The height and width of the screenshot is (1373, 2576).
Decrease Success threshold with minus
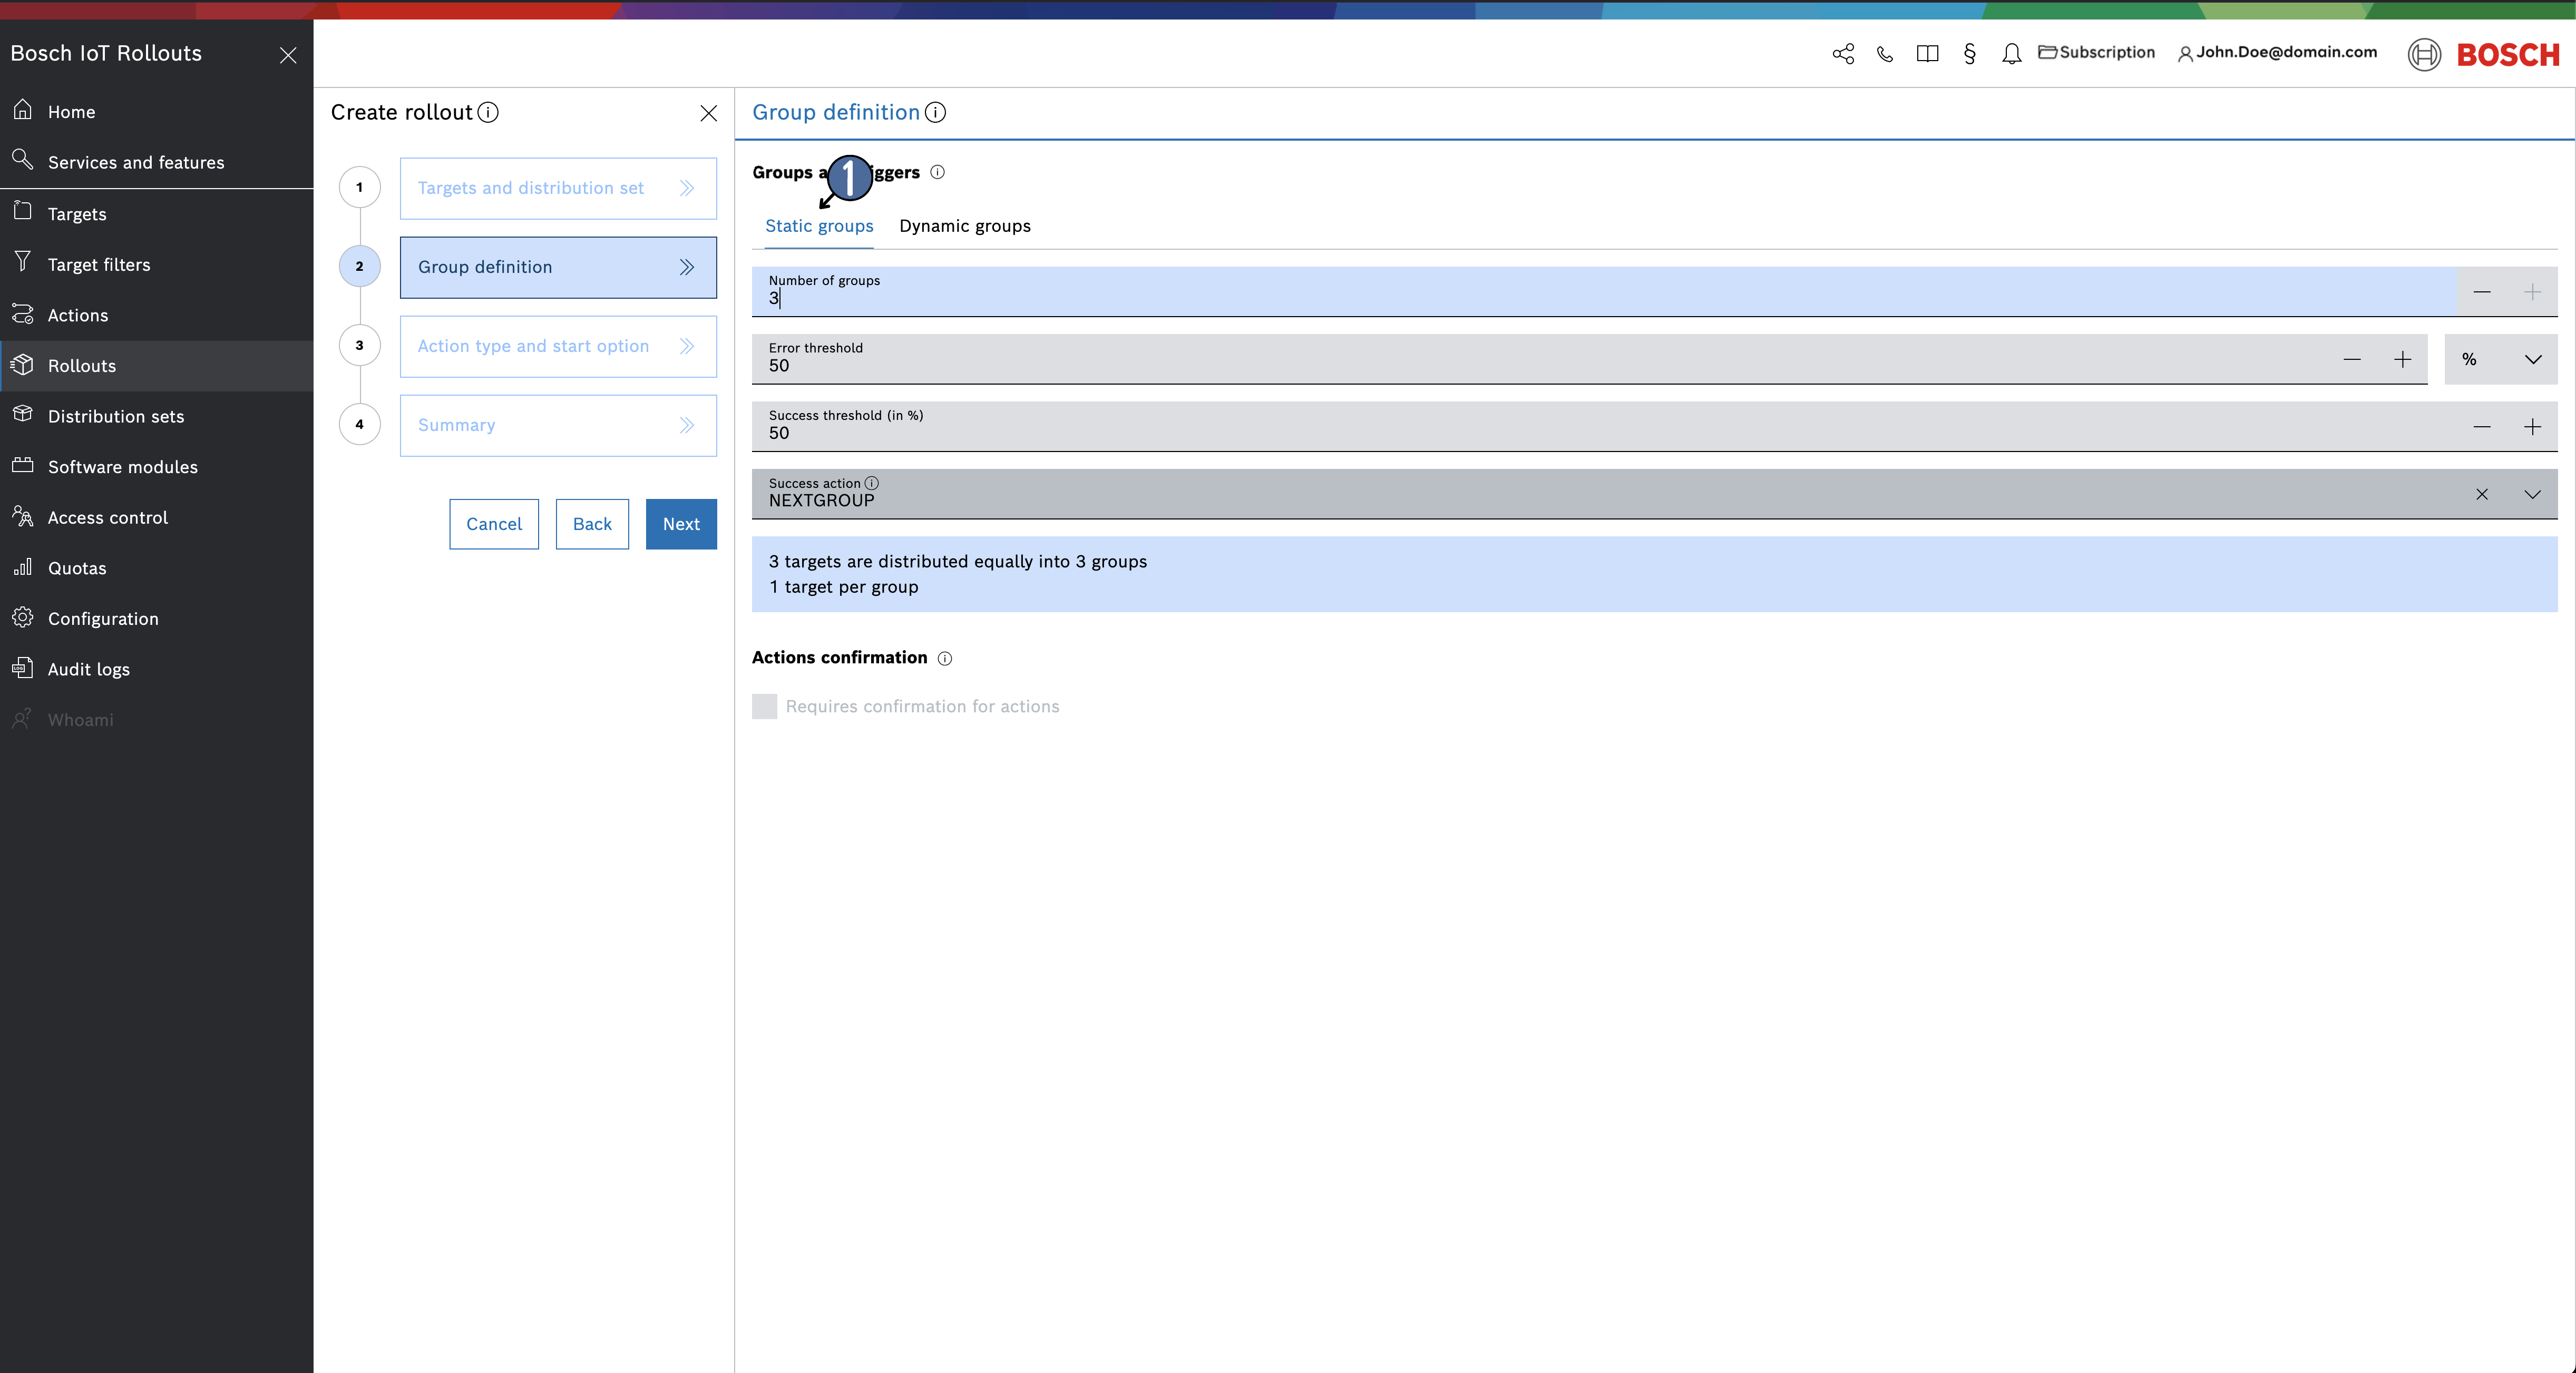pos(2482,427)
